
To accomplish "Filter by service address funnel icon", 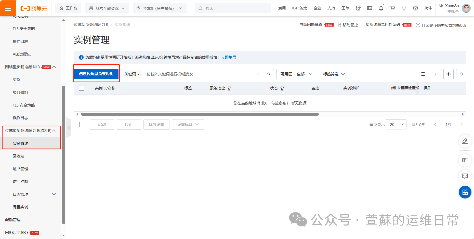I will [229, 88].
